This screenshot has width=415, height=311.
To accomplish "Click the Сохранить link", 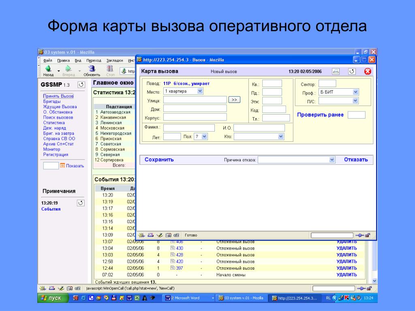I will 159,160.
